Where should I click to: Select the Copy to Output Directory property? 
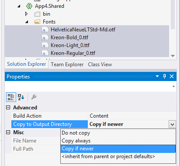tap(50, 124)
